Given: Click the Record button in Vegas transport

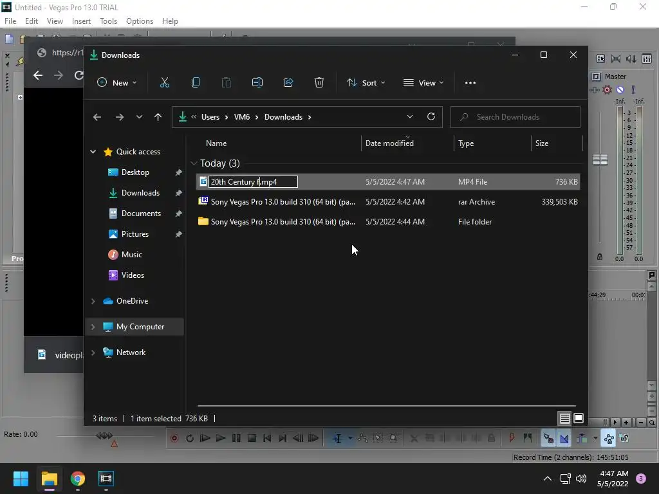Looking at the screenshot, I should pyautogui.click(x=174, y=439).
